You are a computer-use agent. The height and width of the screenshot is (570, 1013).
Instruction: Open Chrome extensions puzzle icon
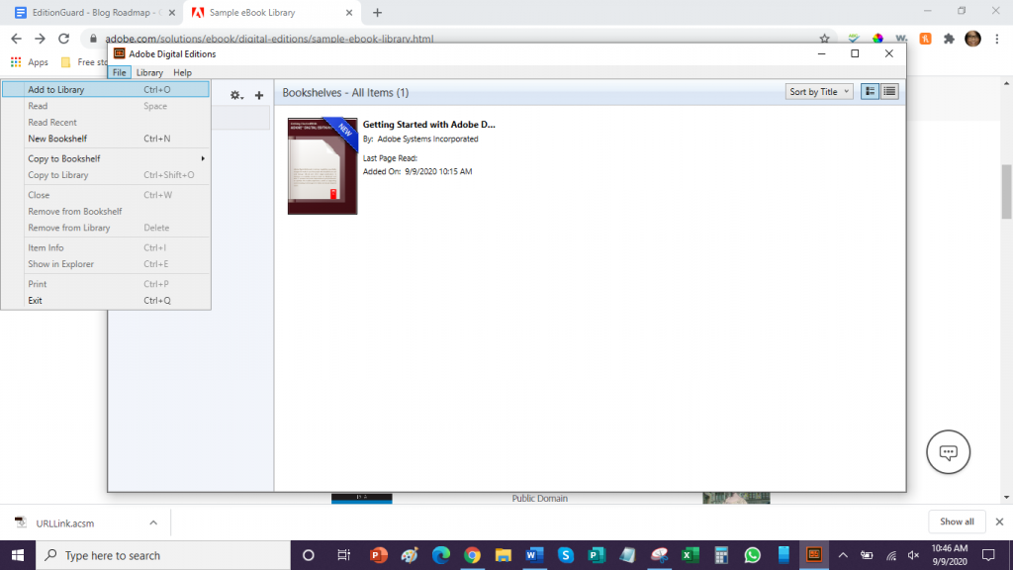click(x=949, y=39)
